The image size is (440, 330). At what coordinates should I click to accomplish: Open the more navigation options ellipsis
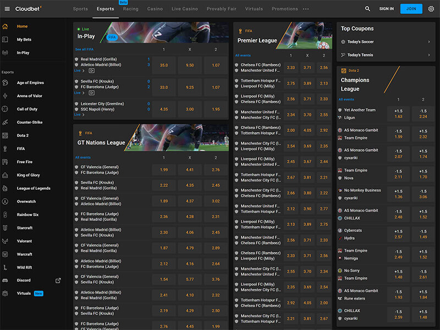pyautogui.click(x=306, y=9)
